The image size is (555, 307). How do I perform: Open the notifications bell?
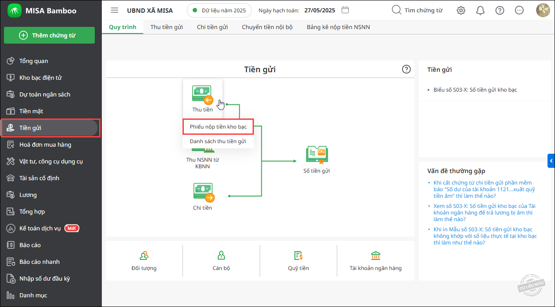[x=481, y=11]
